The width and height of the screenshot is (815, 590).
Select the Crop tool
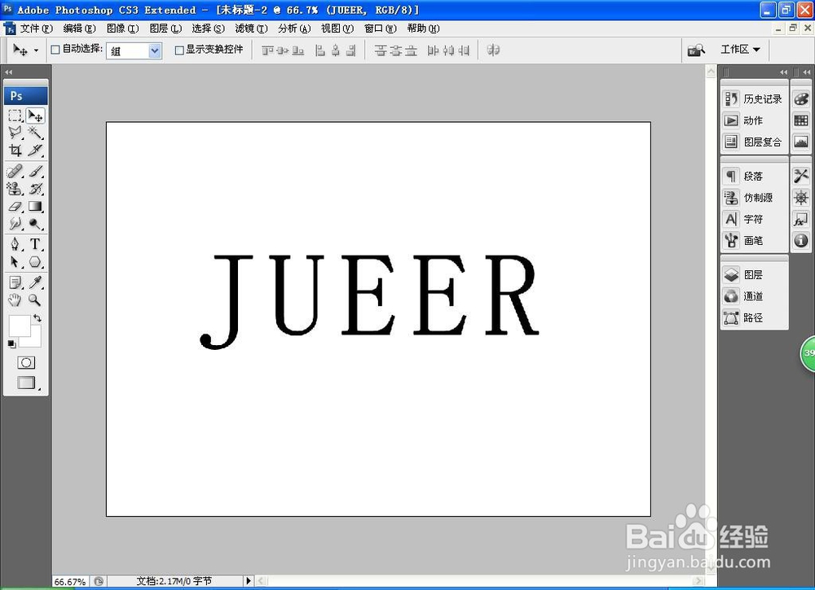pyautogui.click(x=15, y=150)
